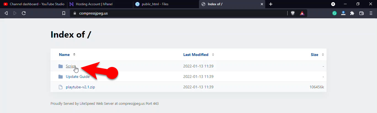Open the browser hamburger menu
Screen dimensions: 377x113
click(x=371, y=13)
